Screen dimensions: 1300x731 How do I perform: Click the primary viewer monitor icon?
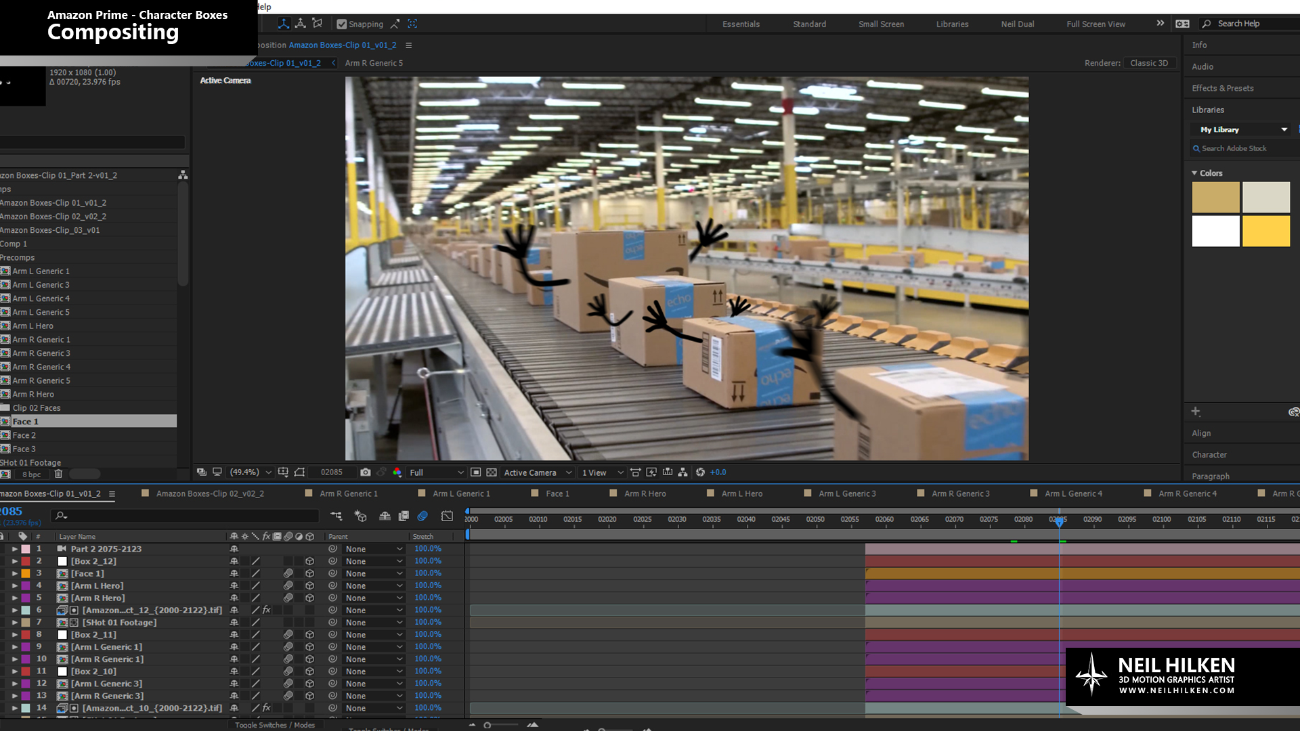(217, 472)
